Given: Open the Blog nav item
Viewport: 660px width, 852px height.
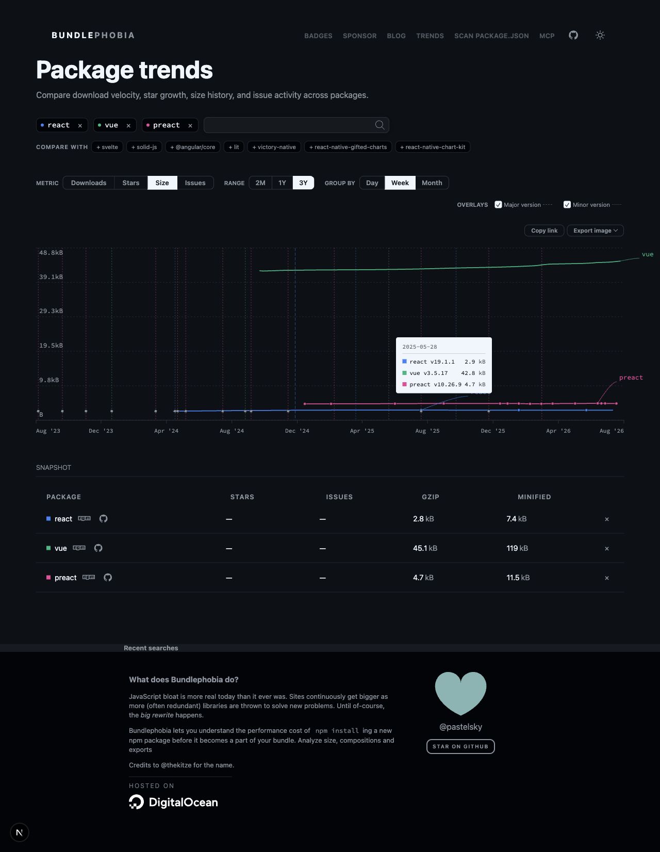Looking at the screenshot, I should click(397, 36).
